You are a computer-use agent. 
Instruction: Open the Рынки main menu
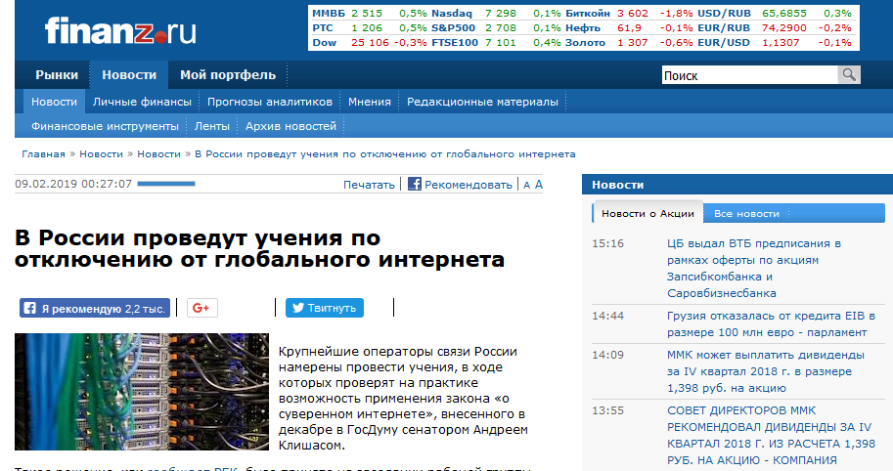(x=57, y=75)
